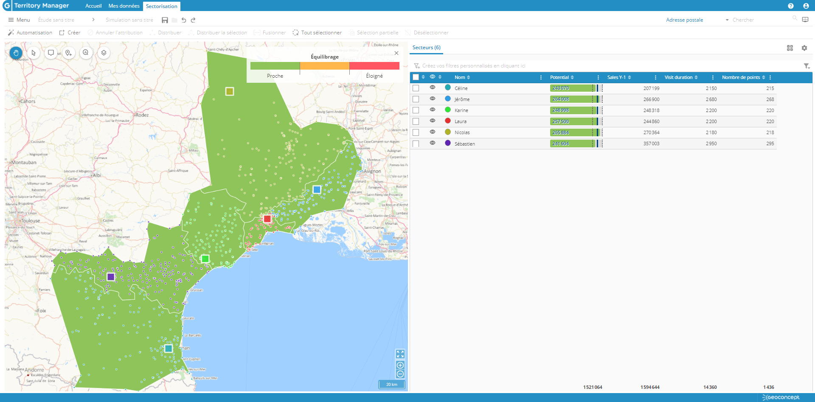
Task: Click the Automatisation wand icon
Action: 11,32
